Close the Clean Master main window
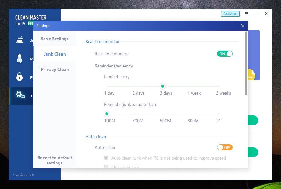281x189 pixels. pos(267,14)
